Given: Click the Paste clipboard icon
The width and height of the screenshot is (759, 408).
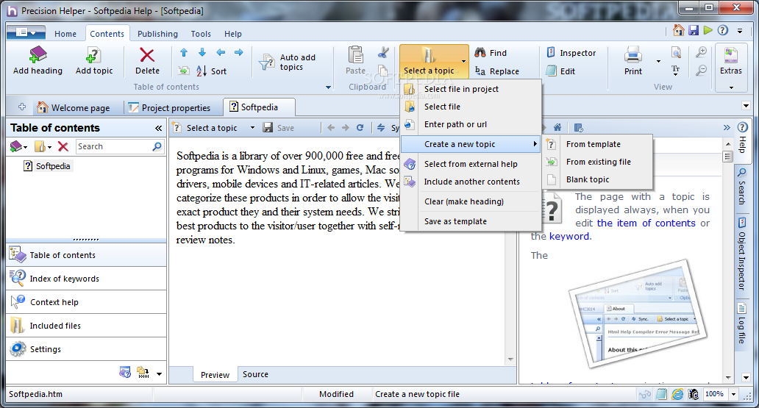Looking at the screenshot, I should coord(355,54).
